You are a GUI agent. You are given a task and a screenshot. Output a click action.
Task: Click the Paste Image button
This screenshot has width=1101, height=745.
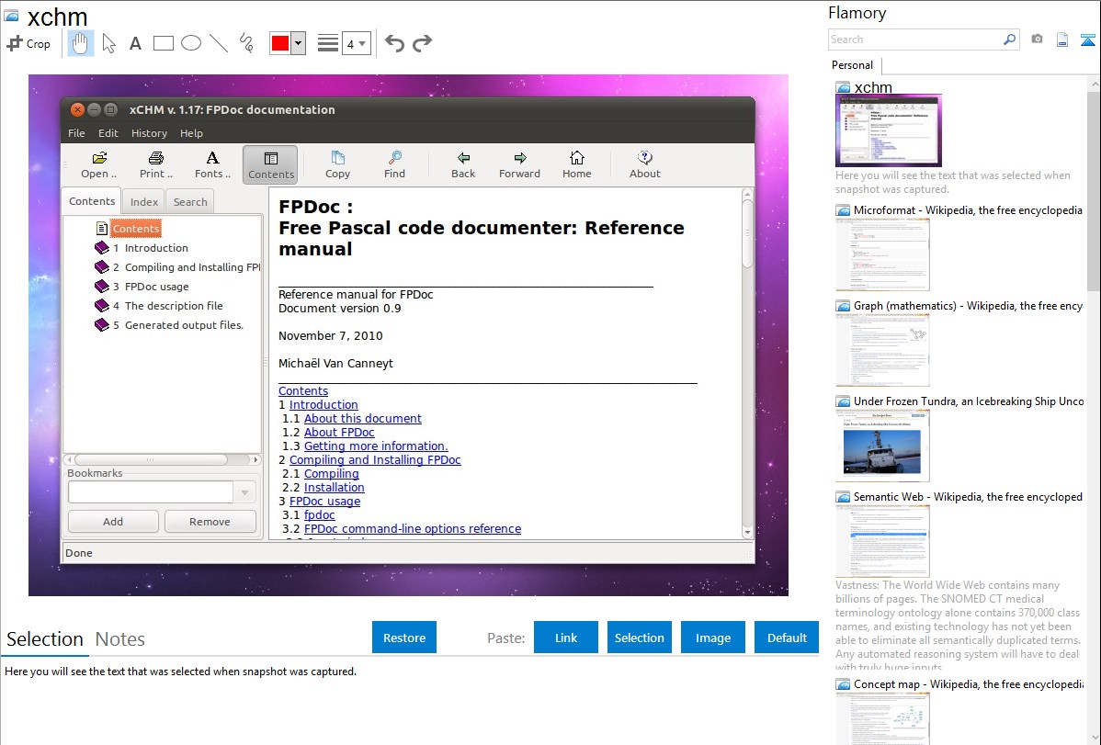(x=712, y=638)
